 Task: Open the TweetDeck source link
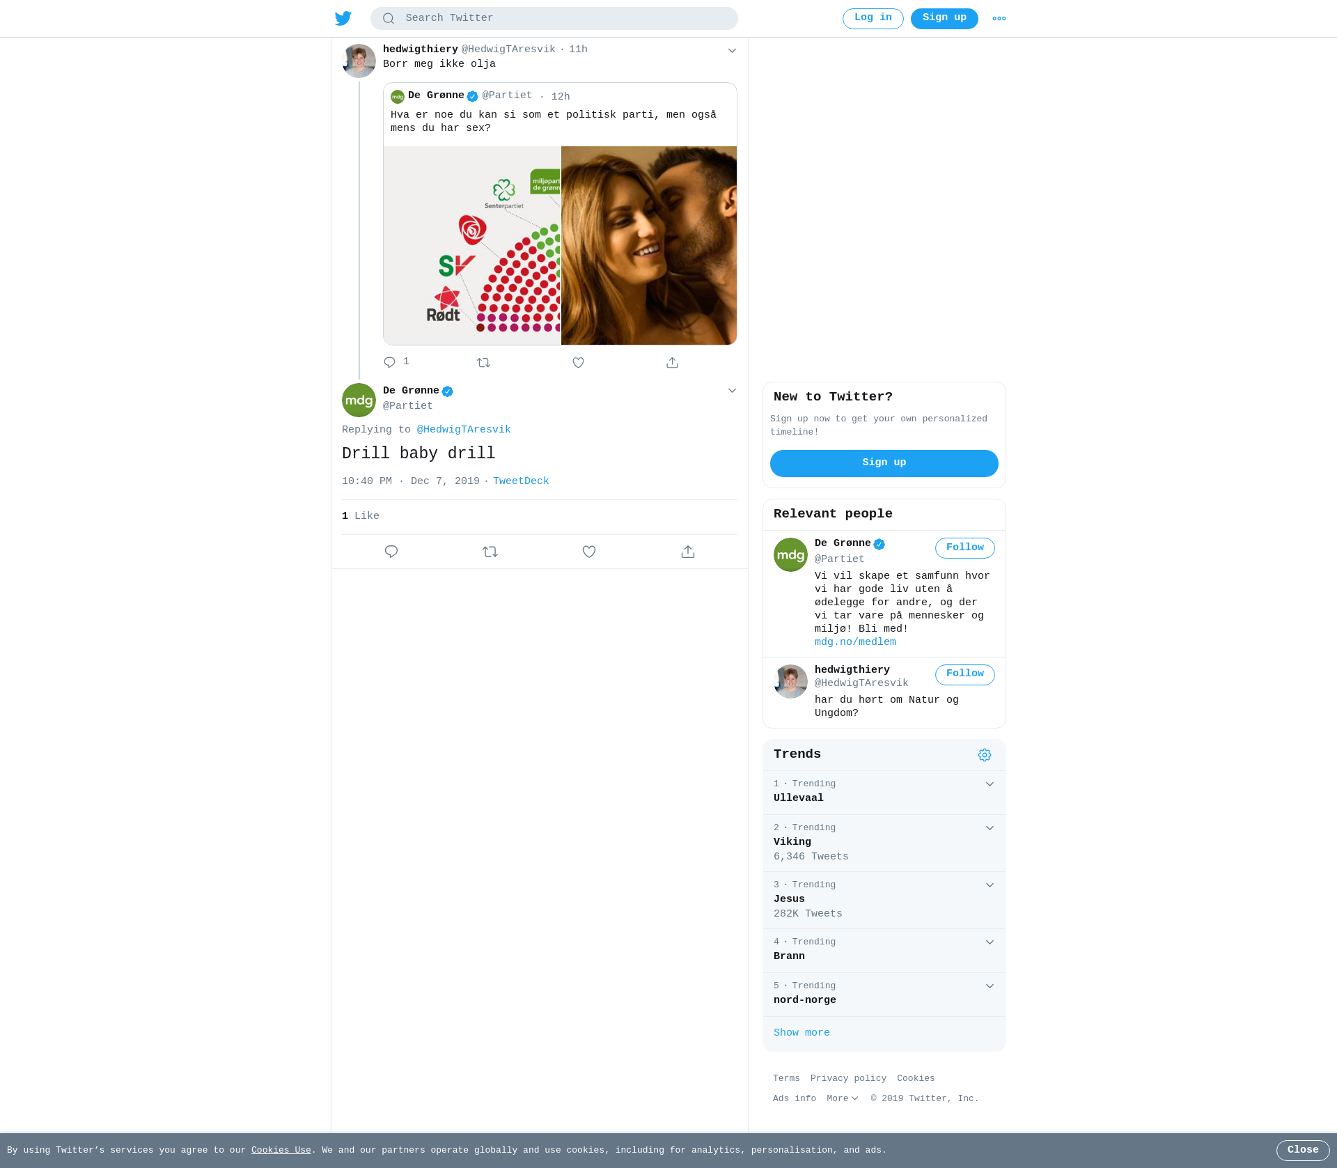tap(521, 481)
